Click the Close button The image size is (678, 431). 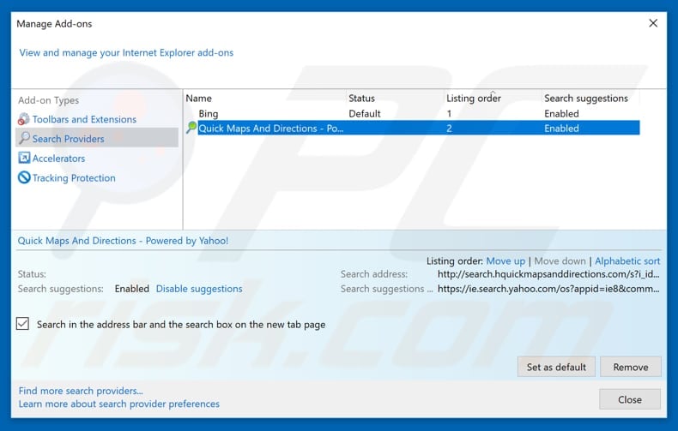click(630, 399)
